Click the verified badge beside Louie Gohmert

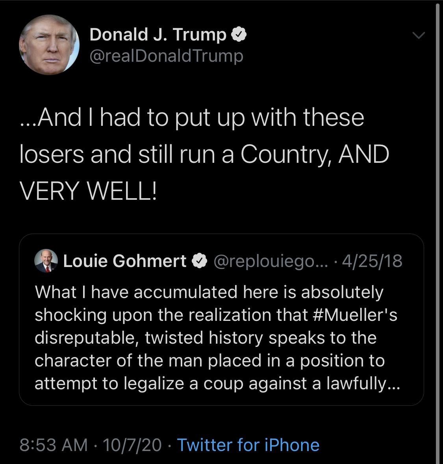point(200,261)
